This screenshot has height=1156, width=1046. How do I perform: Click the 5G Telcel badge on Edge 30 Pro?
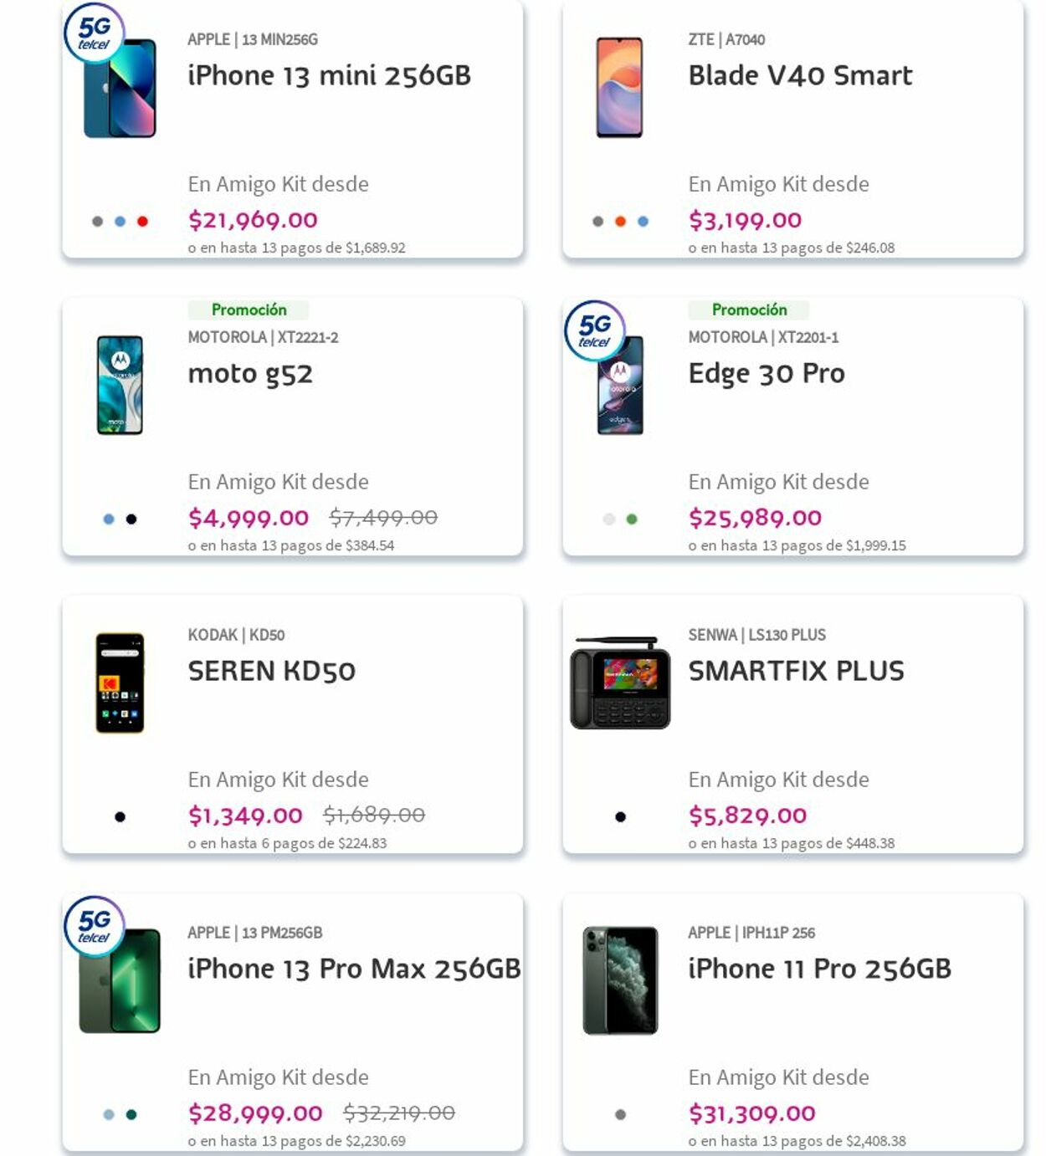(595, 331)
